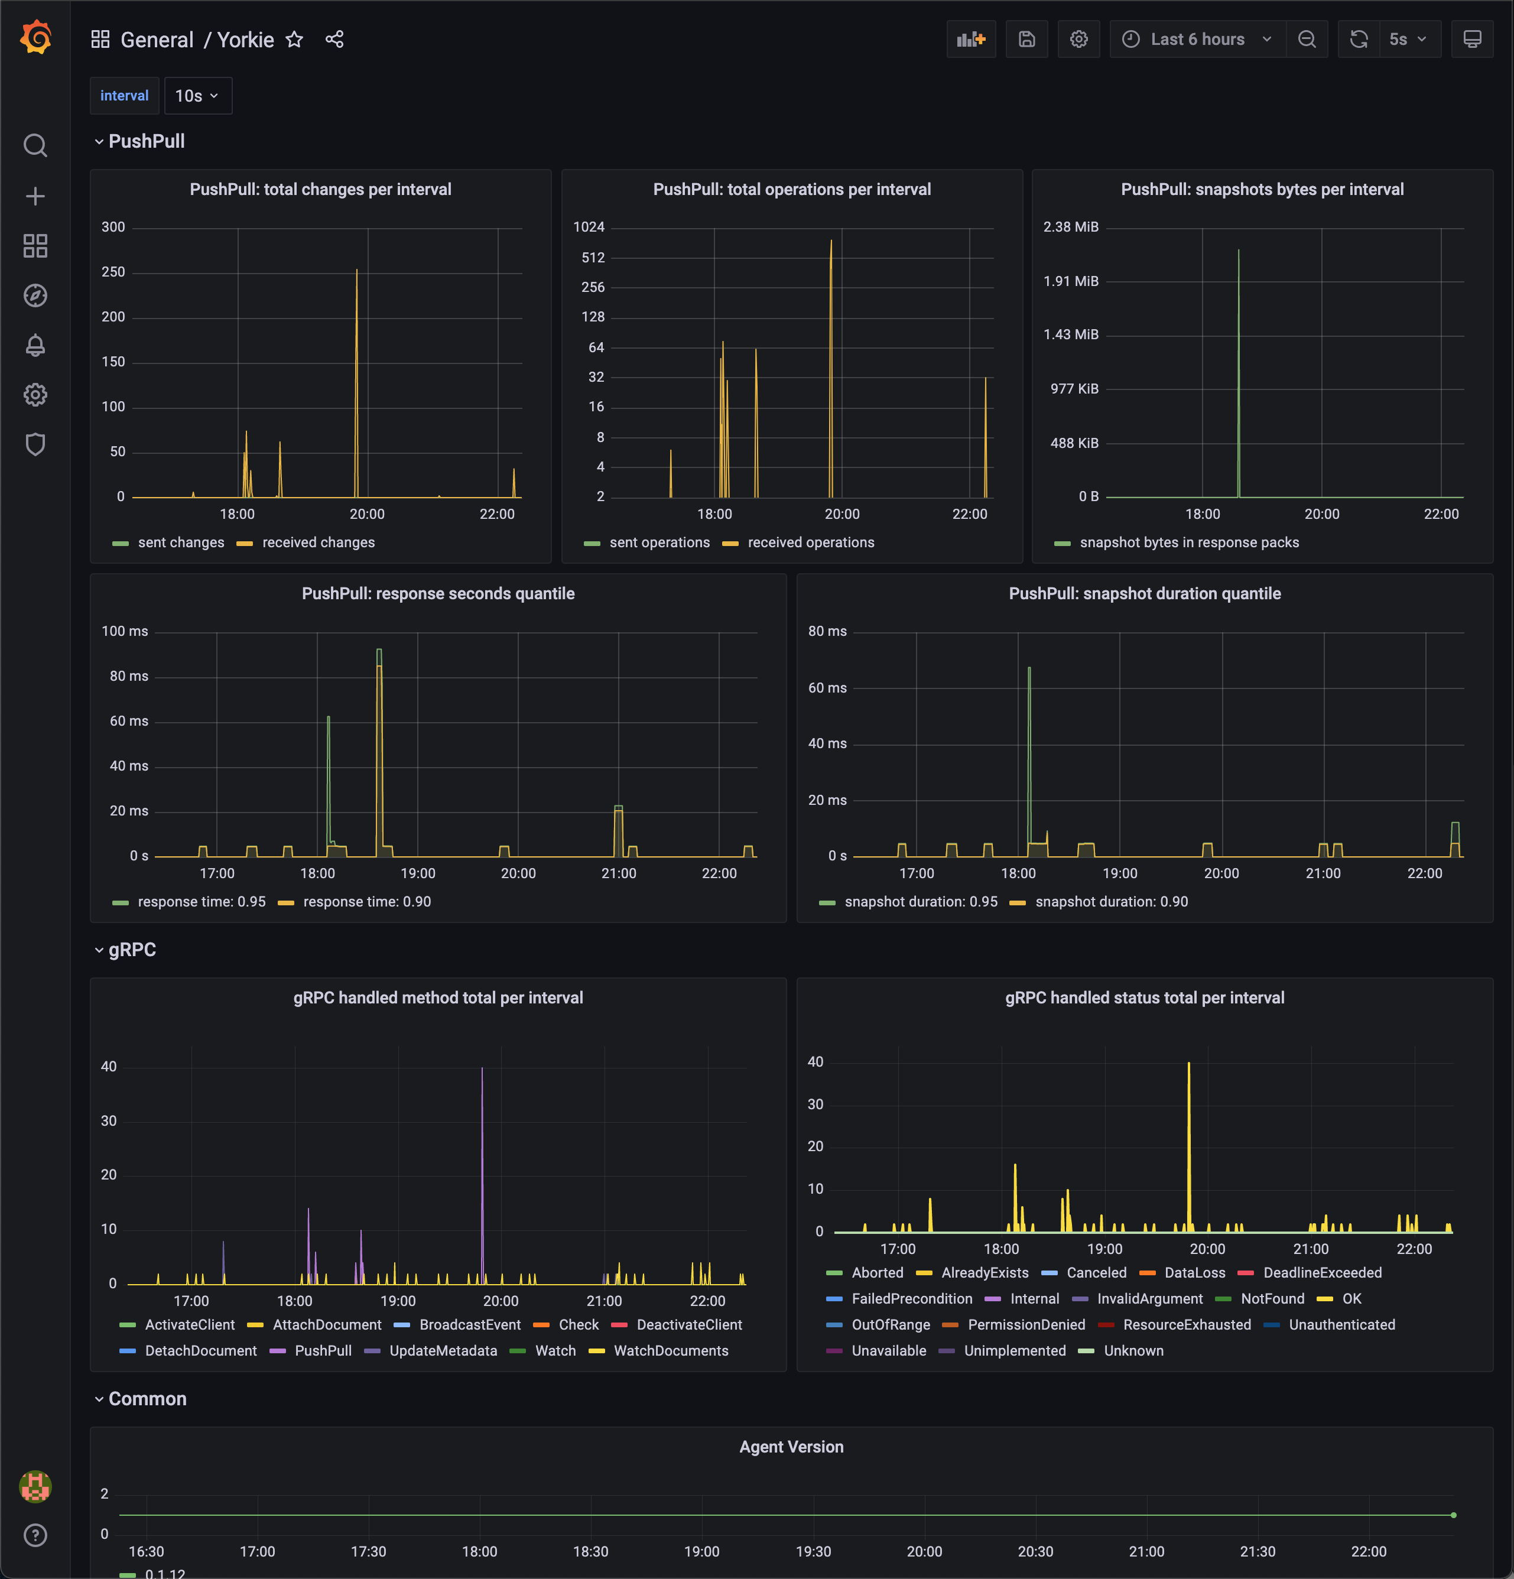Collapse the Common row
1514x1579 pixels.
tap(140, 1399)
